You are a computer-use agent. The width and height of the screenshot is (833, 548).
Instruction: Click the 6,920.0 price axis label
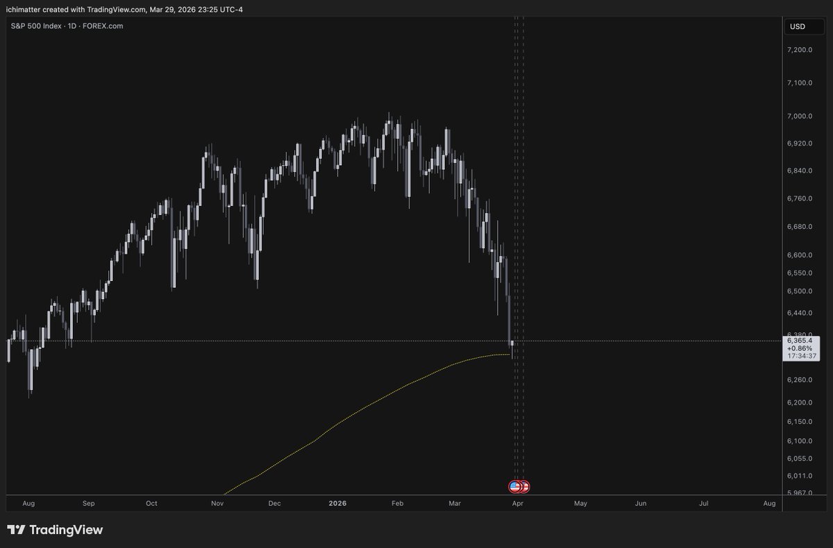[x=800, y=144]
